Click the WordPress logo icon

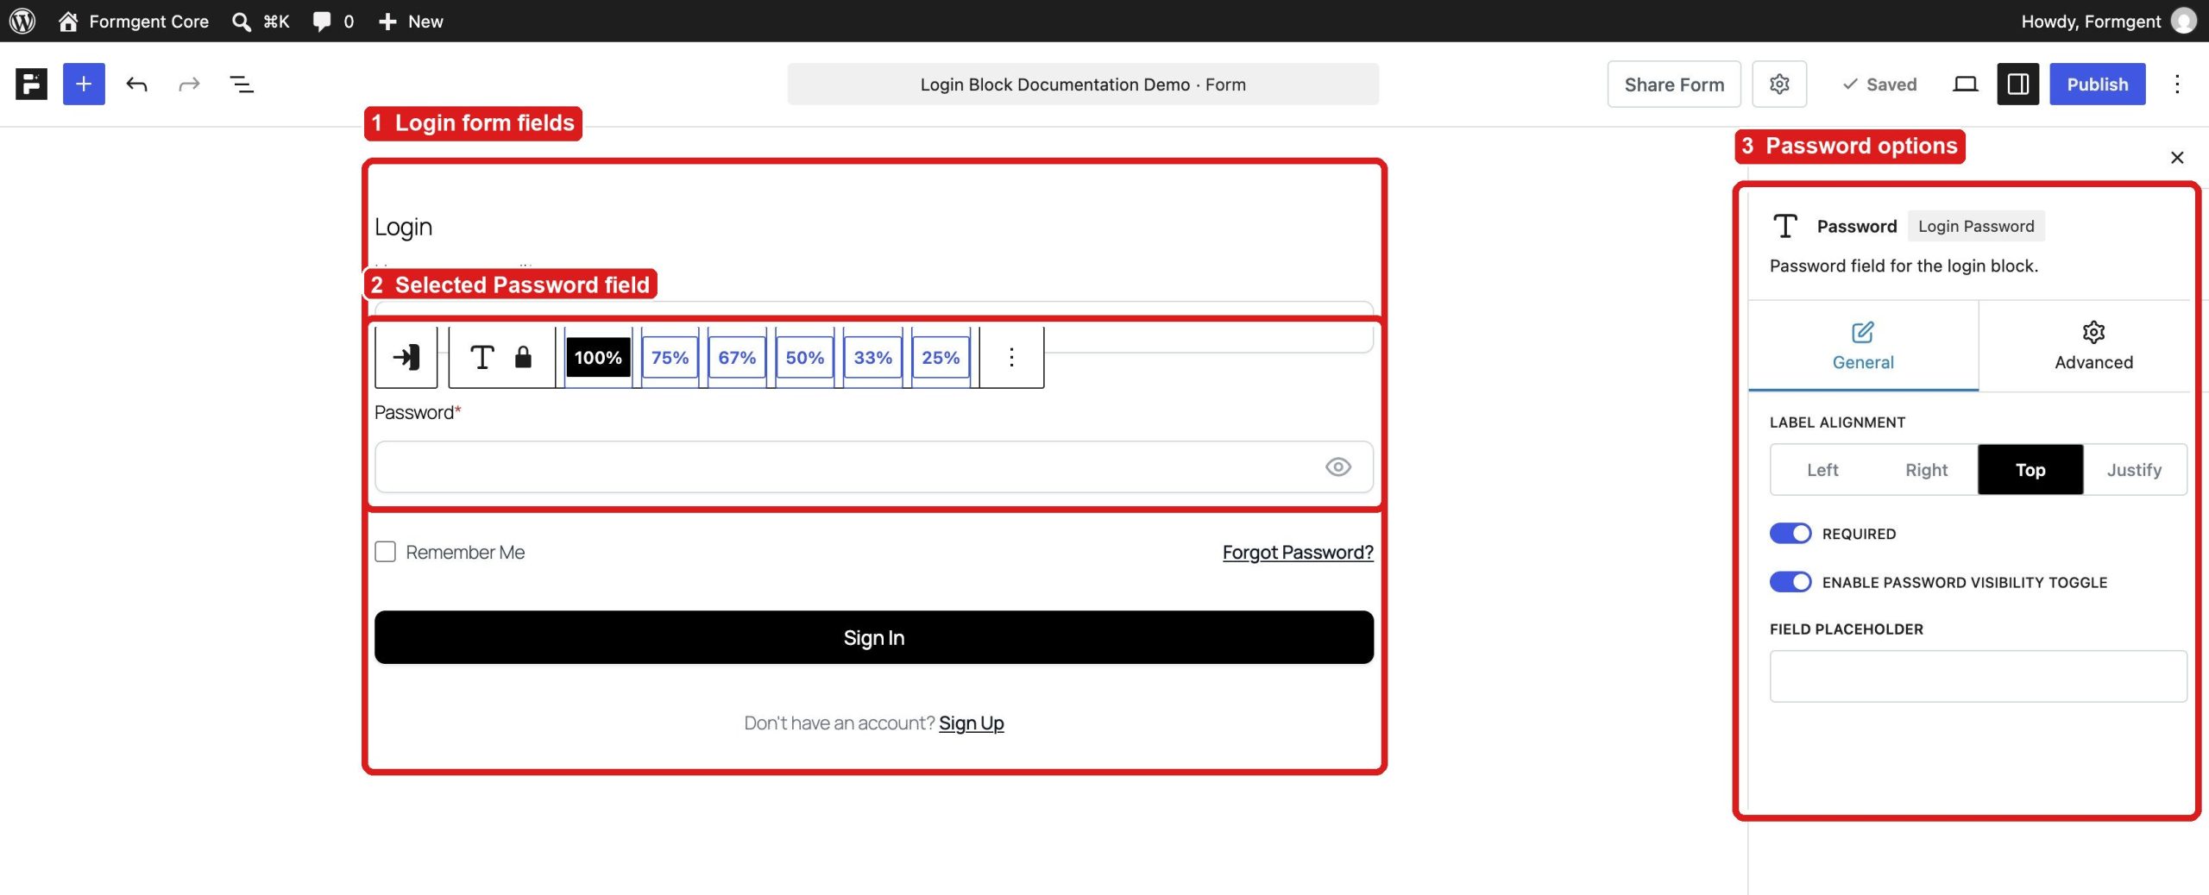pyautogui.click(x=22, y=21)
